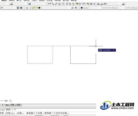Click the last-tab navigation arrow
Viewport: 138px width, 116px height.
coord(3,105)
